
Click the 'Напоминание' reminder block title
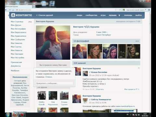tap(20, 77)
